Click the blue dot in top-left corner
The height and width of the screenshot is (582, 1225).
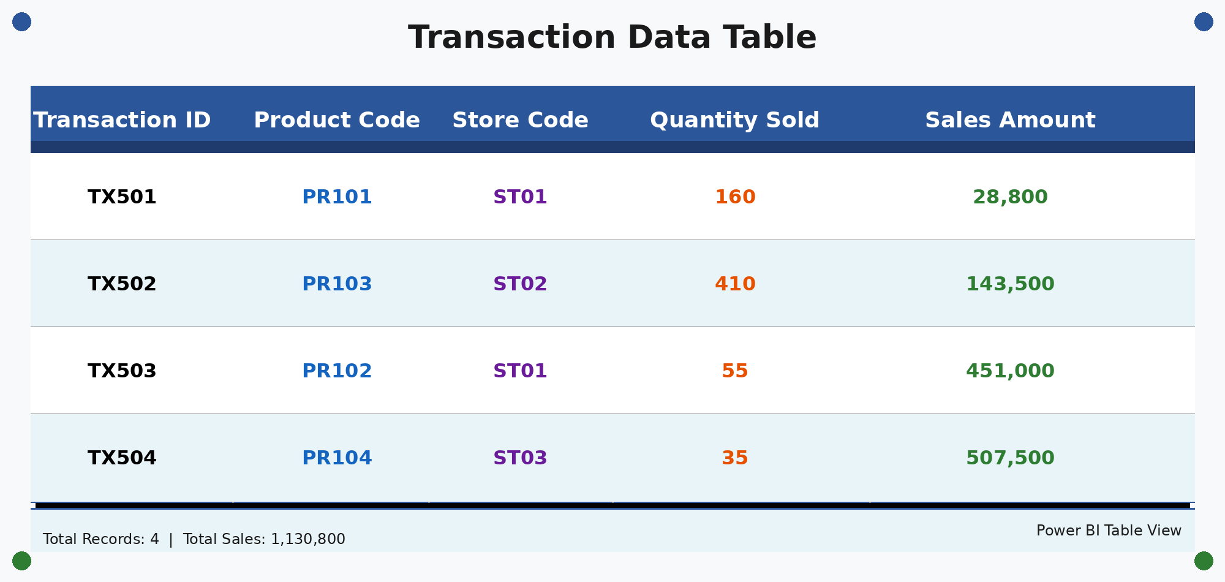[x=21, y=21]
